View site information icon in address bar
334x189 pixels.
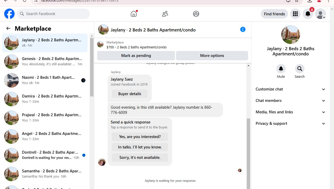coord(37,1)
